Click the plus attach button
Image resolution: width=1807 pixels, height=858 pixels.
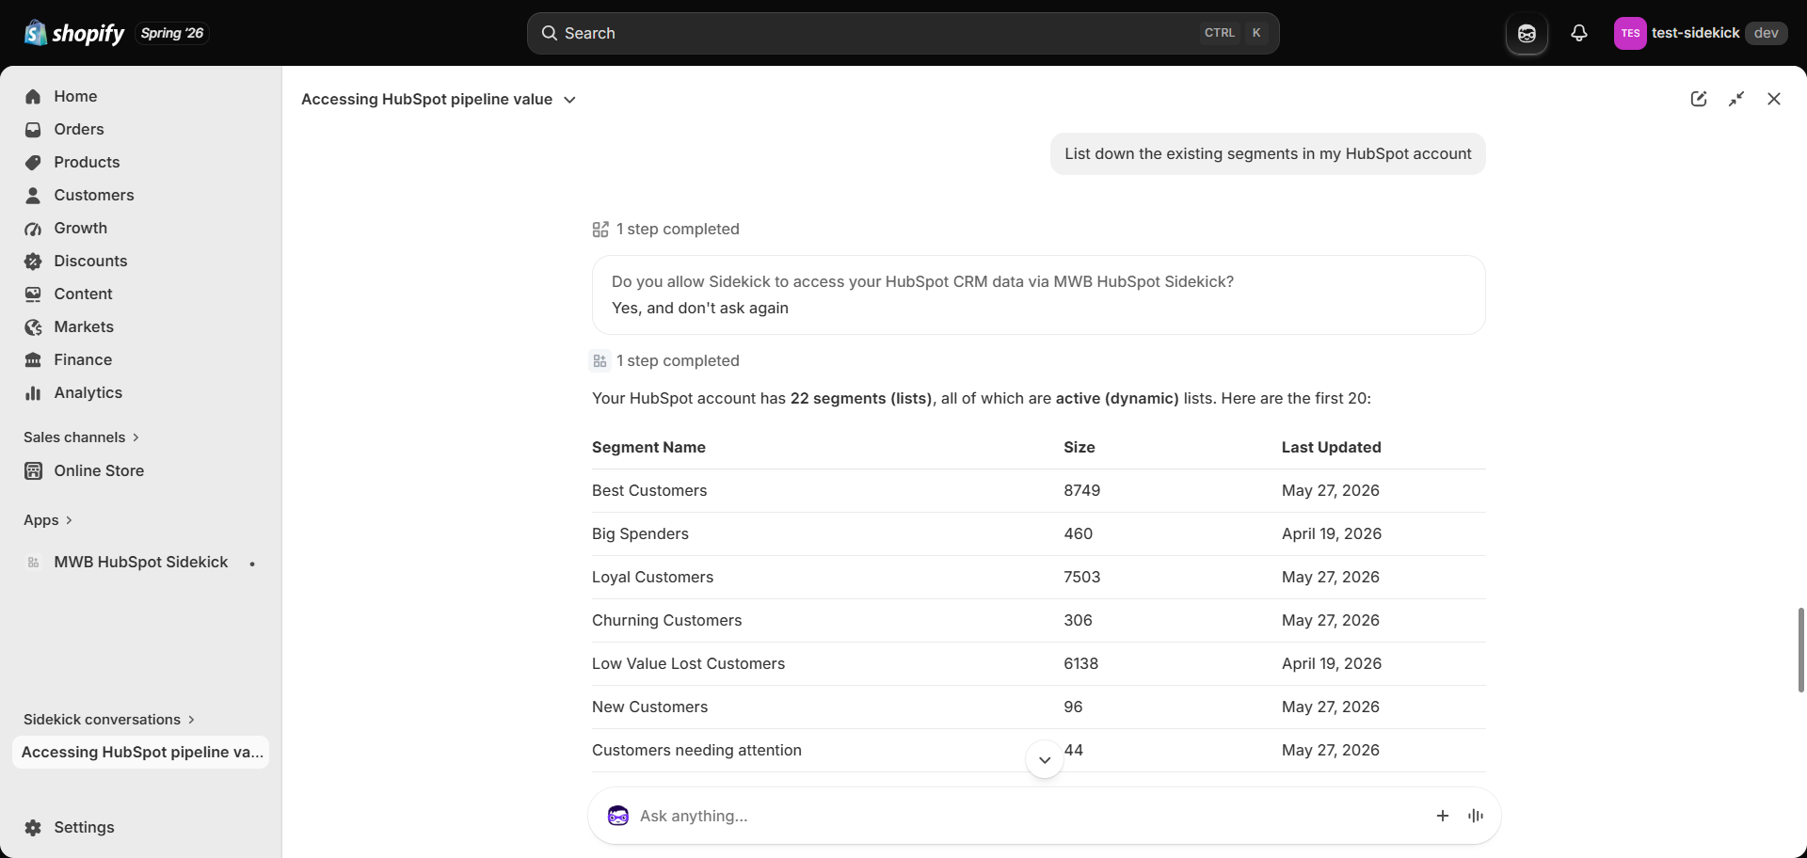(x=1443, y=816)
